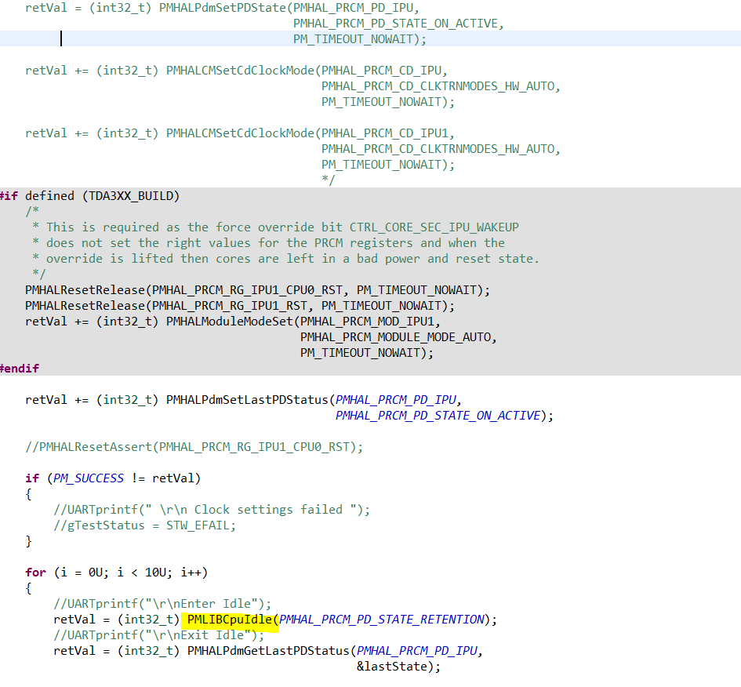Click the first PMHALCMSetCdClockMode call with PMHAL_PRCM_CD_IPU
The image size is (741, 687).
point(236,71)
